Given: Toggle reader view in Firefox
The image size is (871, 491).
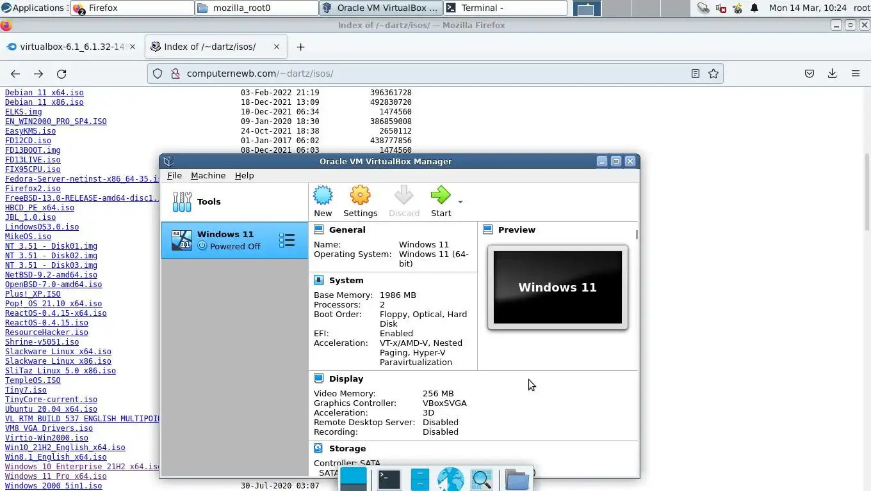Looking at the screenshot, I should click(x=695, y=74).
